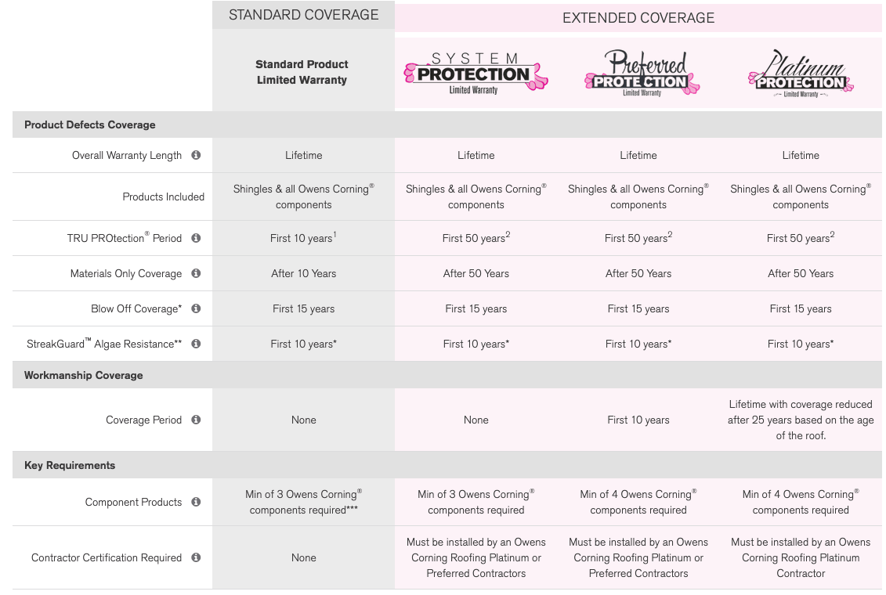Click info icon next to Blow Off Coverage

coord(196,308)
